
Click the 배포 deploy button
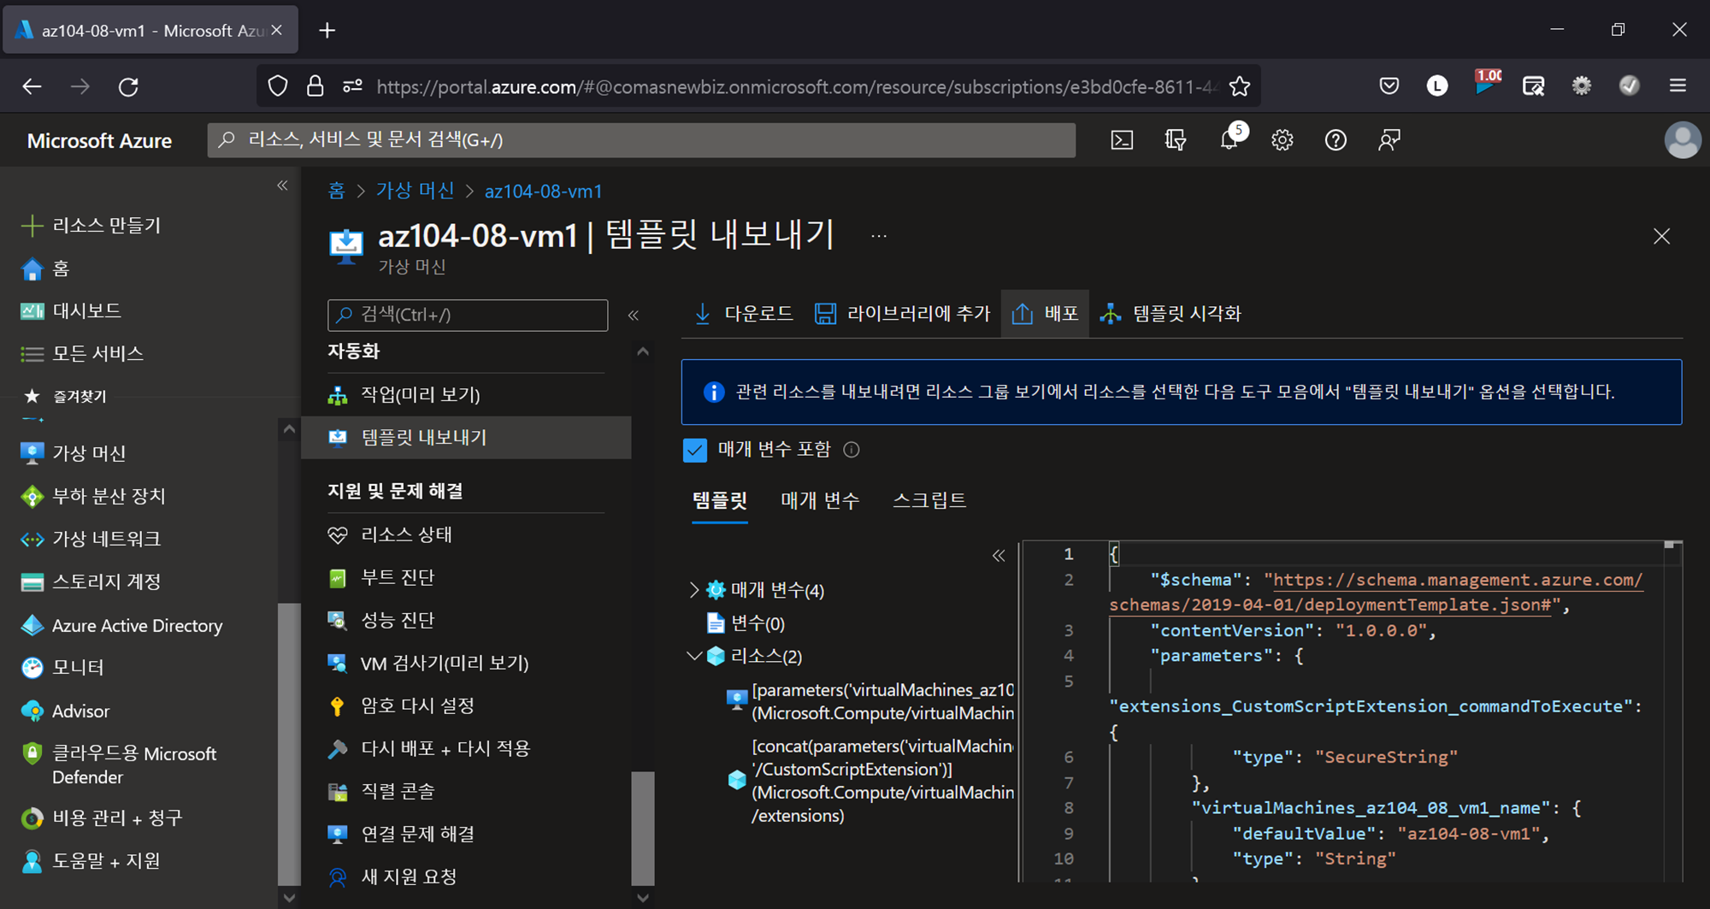tap(1045, 314)
